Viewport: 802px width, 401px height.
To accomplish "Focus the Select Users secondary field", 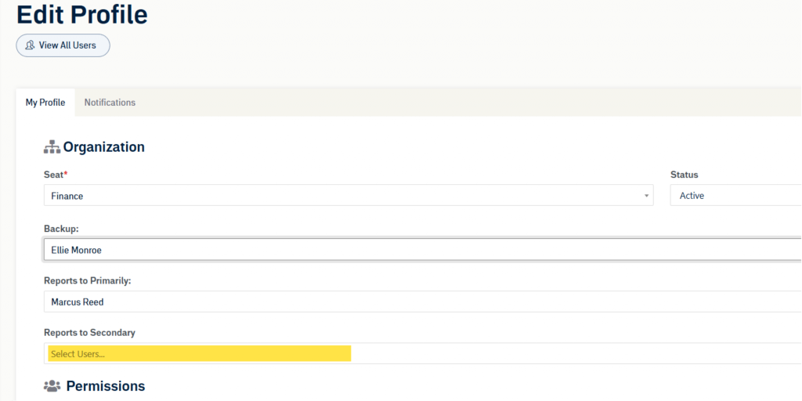I will (199, 354).
